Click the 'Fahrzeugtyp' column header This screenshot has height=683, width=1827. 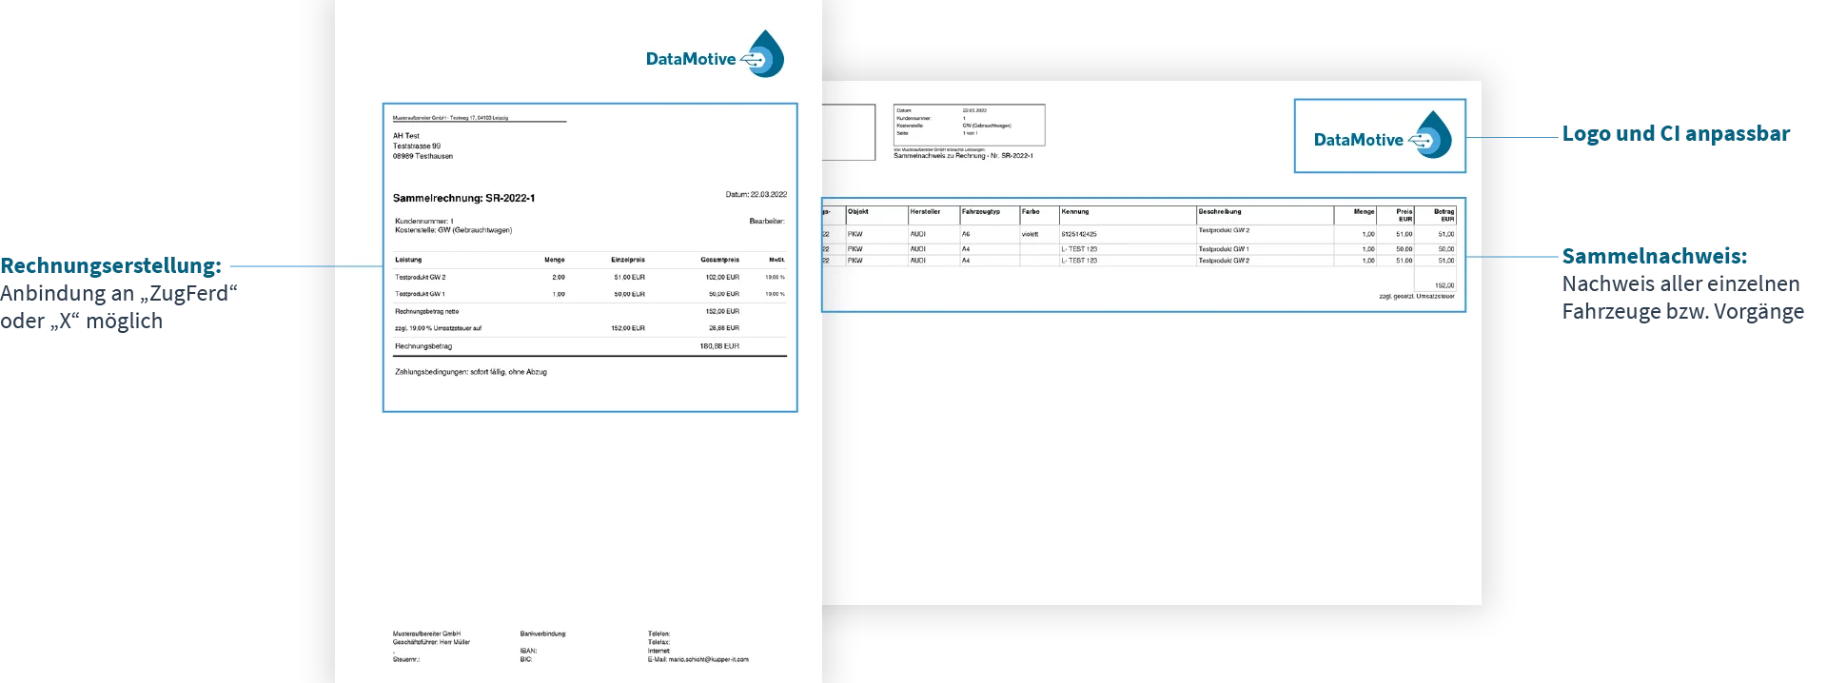(981, 212)
